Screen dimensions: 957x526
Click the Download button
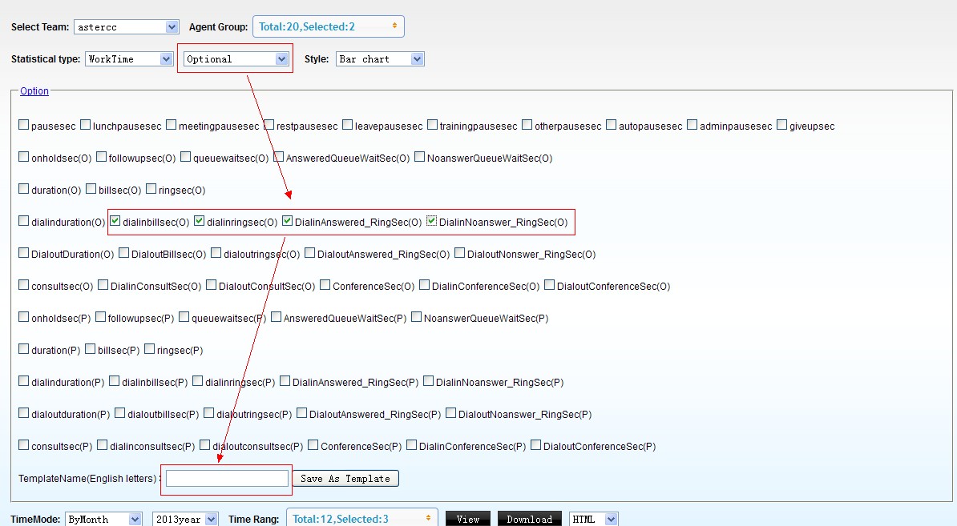pyautogui.click(x=529, y=519)
